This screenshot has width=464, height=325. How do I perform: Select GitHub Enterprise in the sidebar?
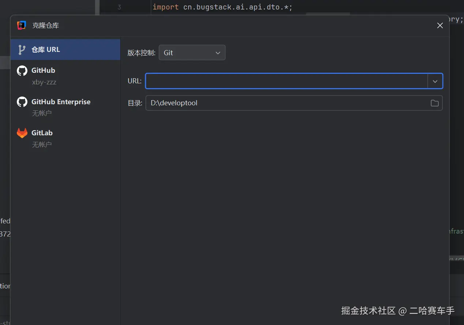(65, 107)
